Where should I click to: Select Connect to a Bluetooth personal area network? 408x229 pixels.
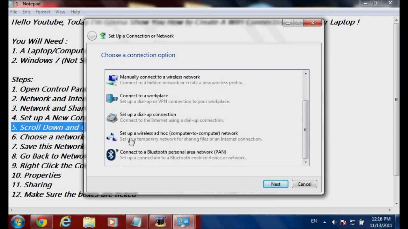click(204, 155)
